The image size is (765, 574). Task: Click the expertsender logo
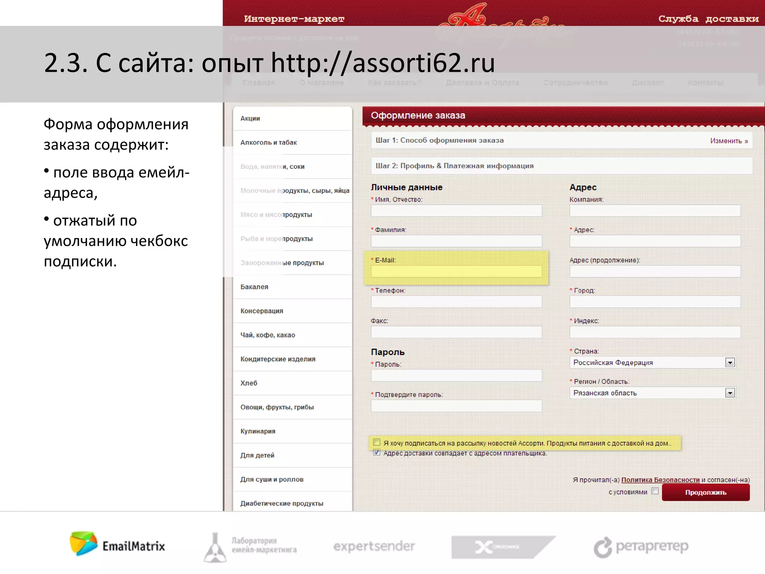pos(374,546)
